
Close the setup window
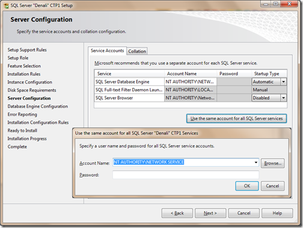pyautogui.click(x=289, y=4)
